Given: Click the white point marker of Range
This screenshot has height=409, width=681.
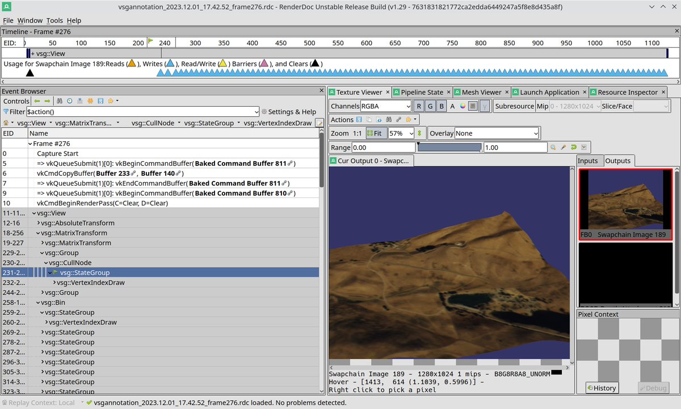Looking at the screenshot, I should pyautogui.click(x=481, y=151).
